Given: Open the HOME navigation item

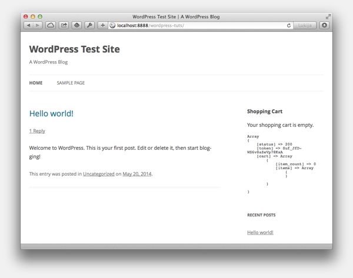Looking at the screenshot, I should [x=36, y=83].
